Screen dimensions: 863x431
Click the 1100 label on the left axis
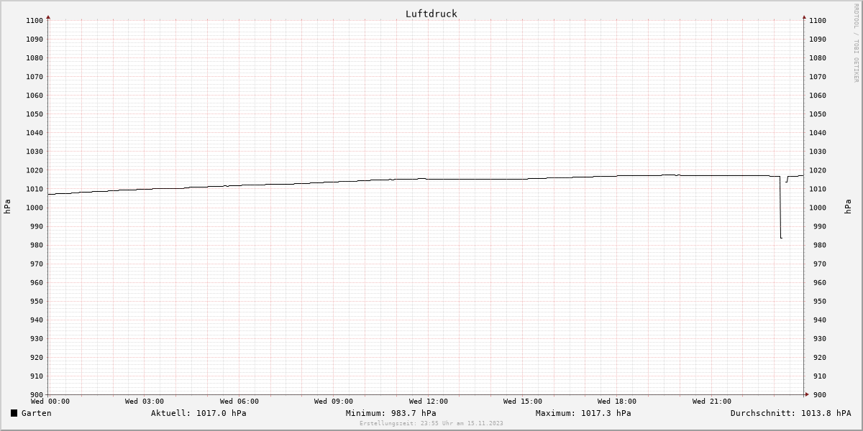point(35,21)
